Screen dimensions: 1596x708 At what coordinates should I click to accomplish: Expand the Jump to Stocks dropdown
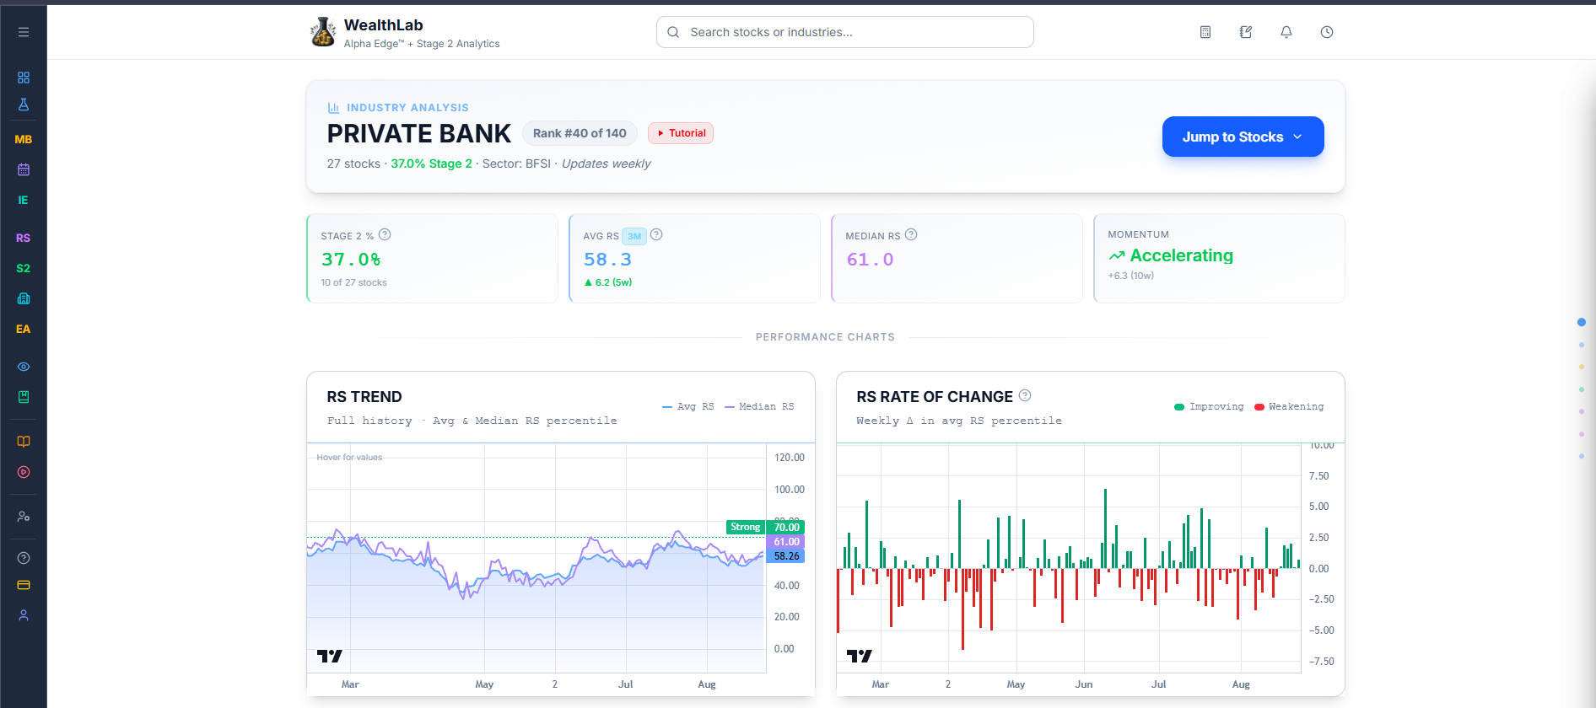pos(1243,137)
